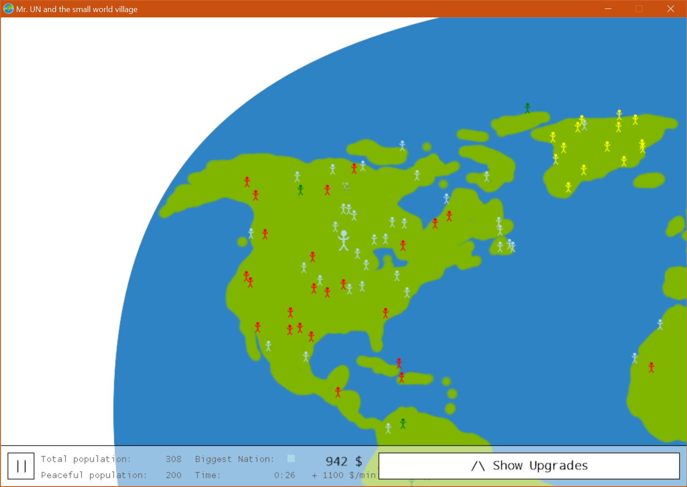
Task: Click the app globe icon in the title bar
Action: [8, 8]
